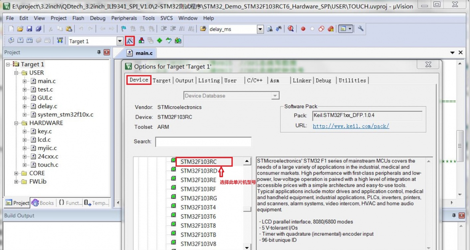This screenshot has width=470, height=250.
Task: Click the device list scroll-up arrow
Action: tap(247, 162)
